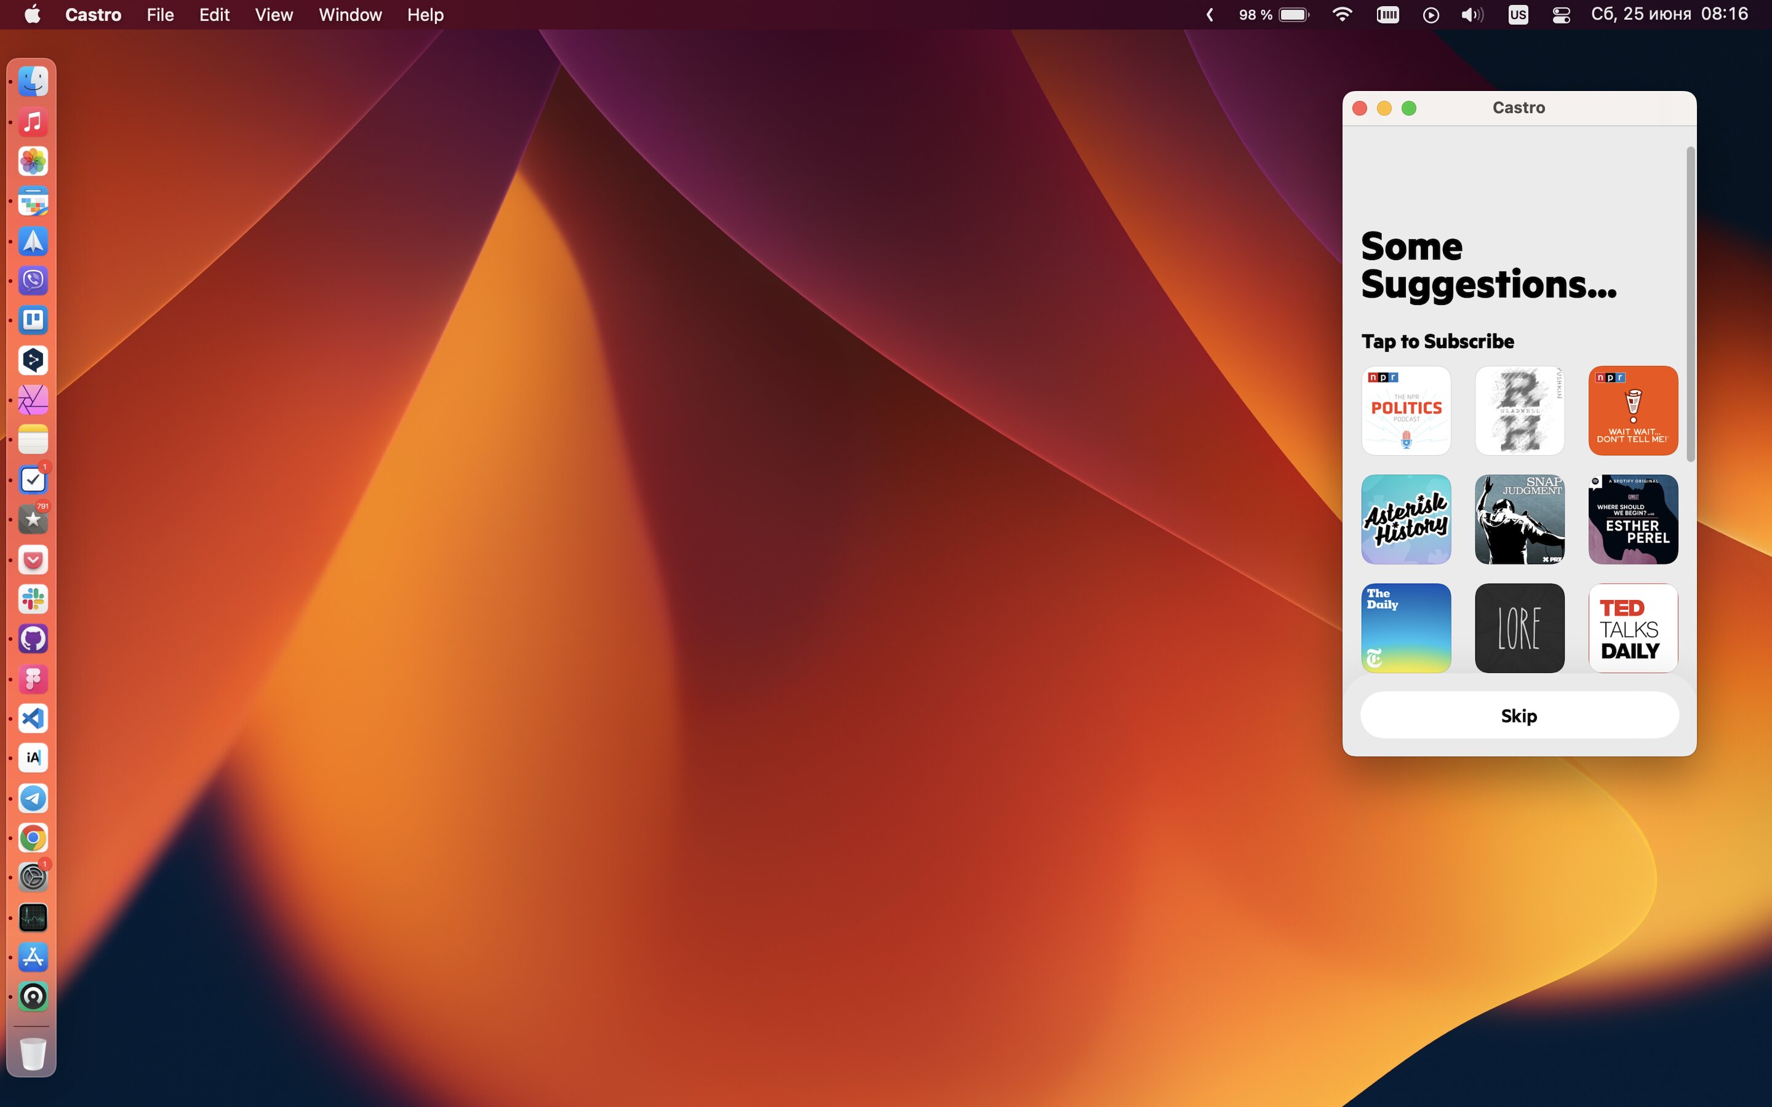Subscribe to Wait Wait Don't Tell Me
The image size is (1772, 1107).
(1633, 411)
